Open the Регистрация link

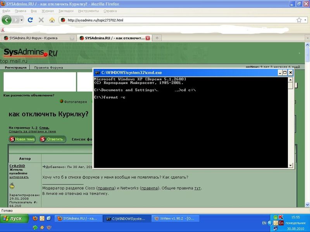pyautogui.click(x=15, y=67)
